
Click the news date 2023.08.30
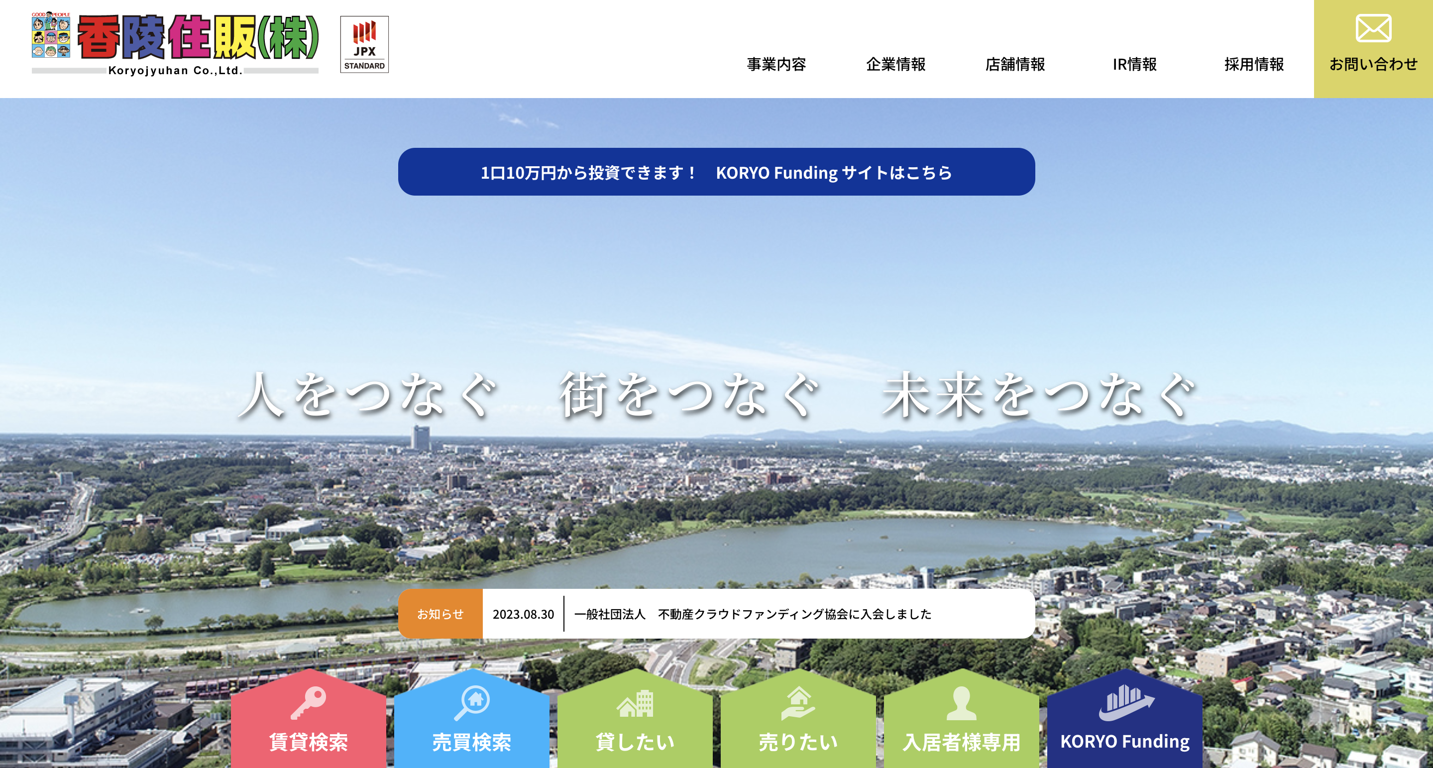coord(524,614)
